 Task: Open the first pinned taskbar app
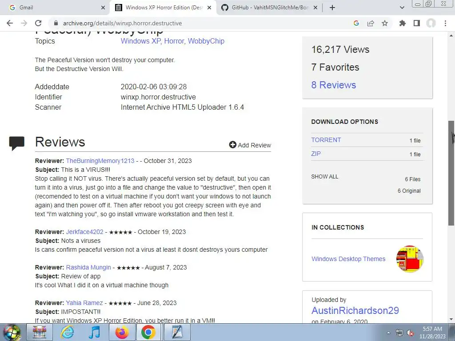tap(40, 332)
